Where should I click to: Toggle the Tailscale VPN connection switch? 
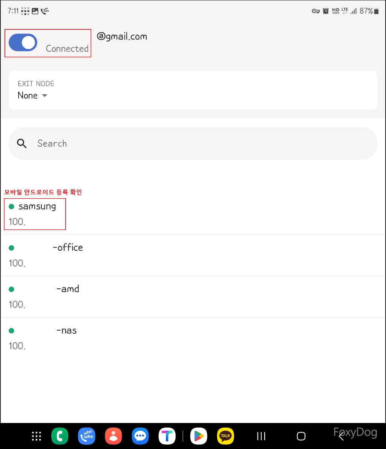tap(23, 42)
